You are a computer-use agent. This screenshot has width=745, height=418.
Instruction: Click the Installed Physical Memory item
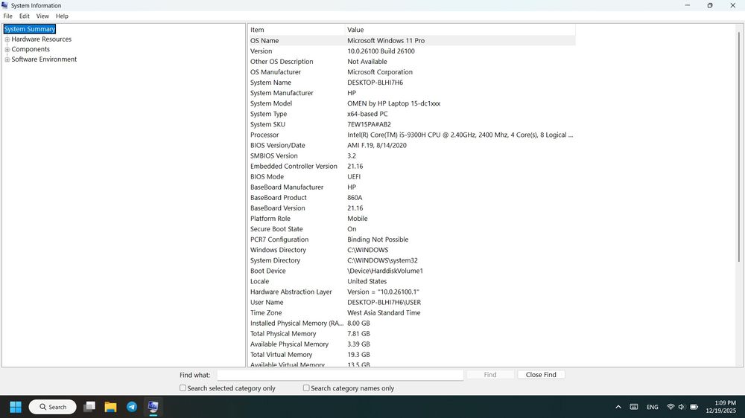click(297, 323)
